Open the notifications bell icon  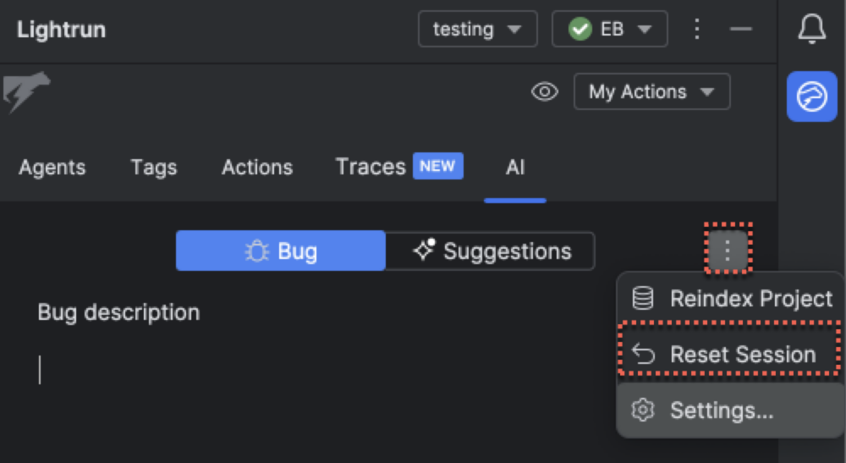pos(811,29)
